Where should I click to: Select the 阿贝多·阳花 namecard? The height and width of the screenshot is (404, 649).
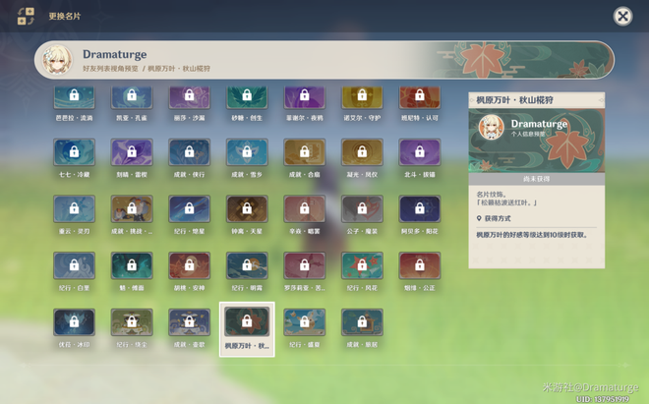tap(419, 209)
